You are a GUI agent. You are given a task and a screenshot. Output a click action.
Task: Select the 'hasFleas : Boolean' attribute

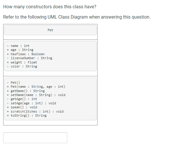26,54
